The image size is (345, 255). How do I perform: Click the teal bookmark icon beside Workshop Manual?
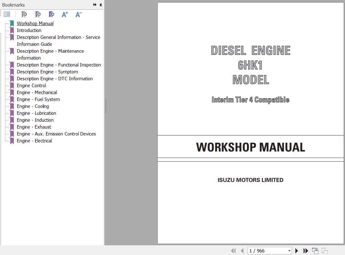pos(12,23)
